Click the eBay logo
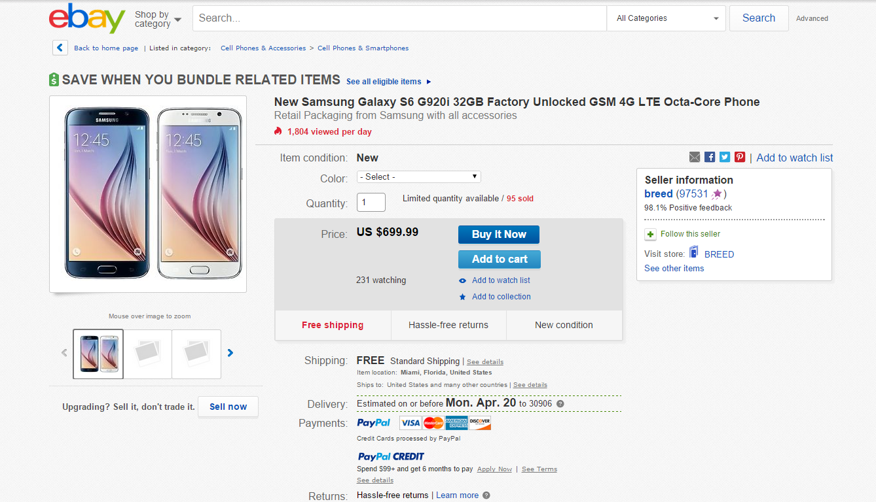 click(x=86, y=18)
